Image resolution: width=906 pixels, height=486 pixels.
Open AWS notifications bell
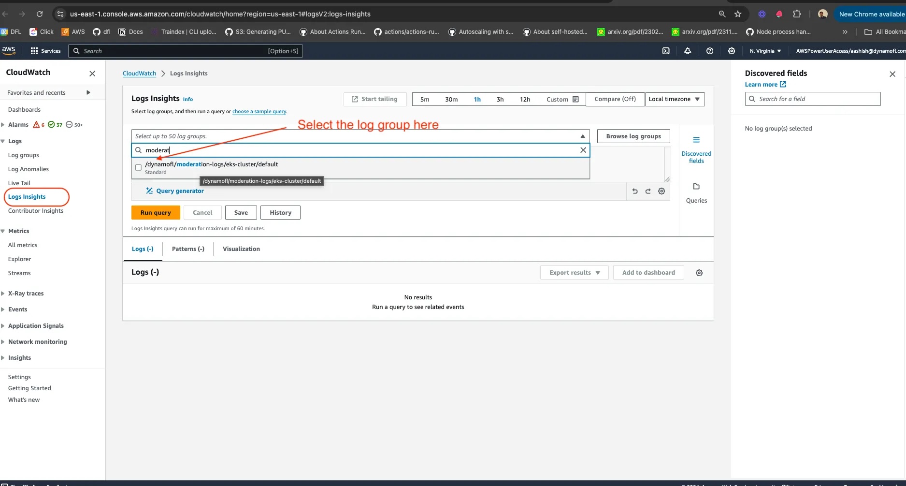click(x=688, y=51)
